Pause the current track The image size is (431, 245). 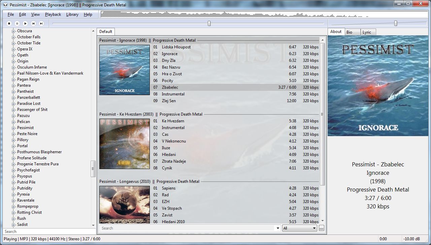tap(17, 23)
